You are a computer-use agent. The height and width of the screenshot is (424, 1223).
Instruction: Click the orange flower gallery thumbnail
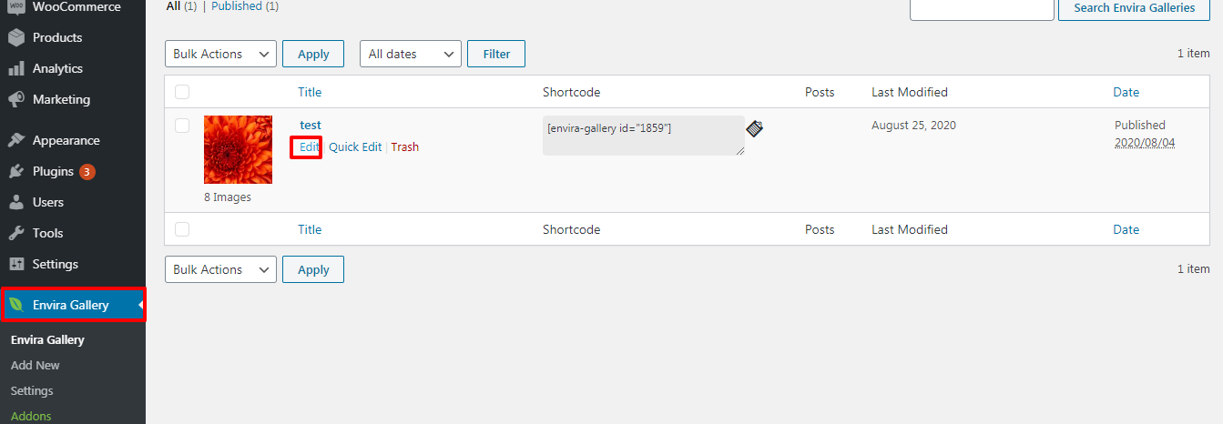238,150
